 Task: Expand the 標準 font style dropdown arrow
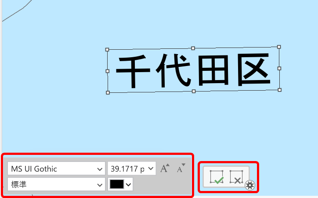coord(100,185)
